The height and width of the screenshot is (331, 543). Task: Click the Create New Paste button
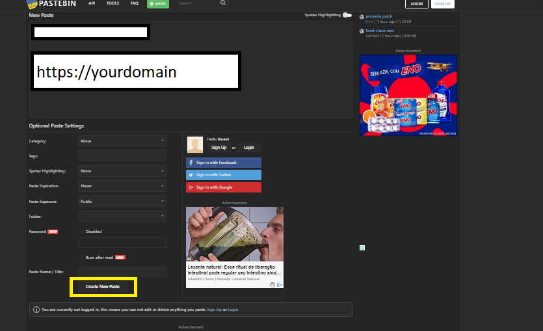[x=103, y=287]
